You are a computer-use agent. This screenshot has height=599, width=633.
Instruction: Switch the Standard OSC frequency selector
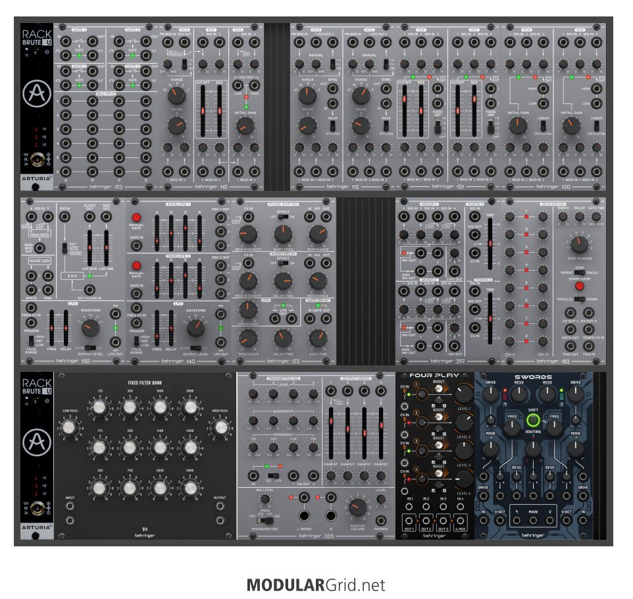click(x=265, y=520)
